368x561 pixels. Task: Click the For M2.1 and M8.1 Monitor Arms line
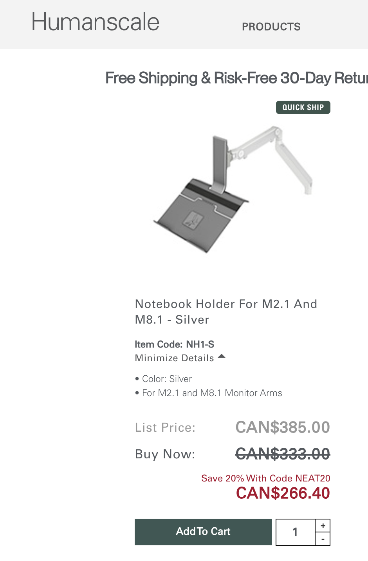[212, 393]
